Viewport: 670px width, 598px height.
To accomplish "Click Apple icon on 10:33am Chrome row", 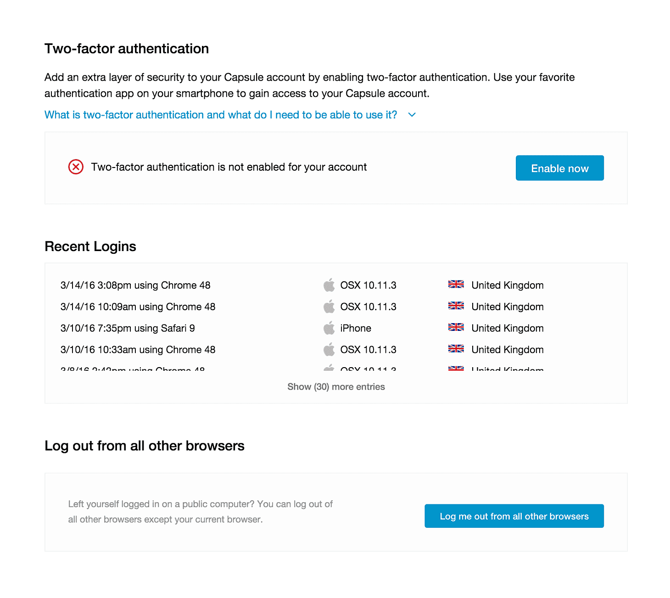I will (x=329, y=349).
